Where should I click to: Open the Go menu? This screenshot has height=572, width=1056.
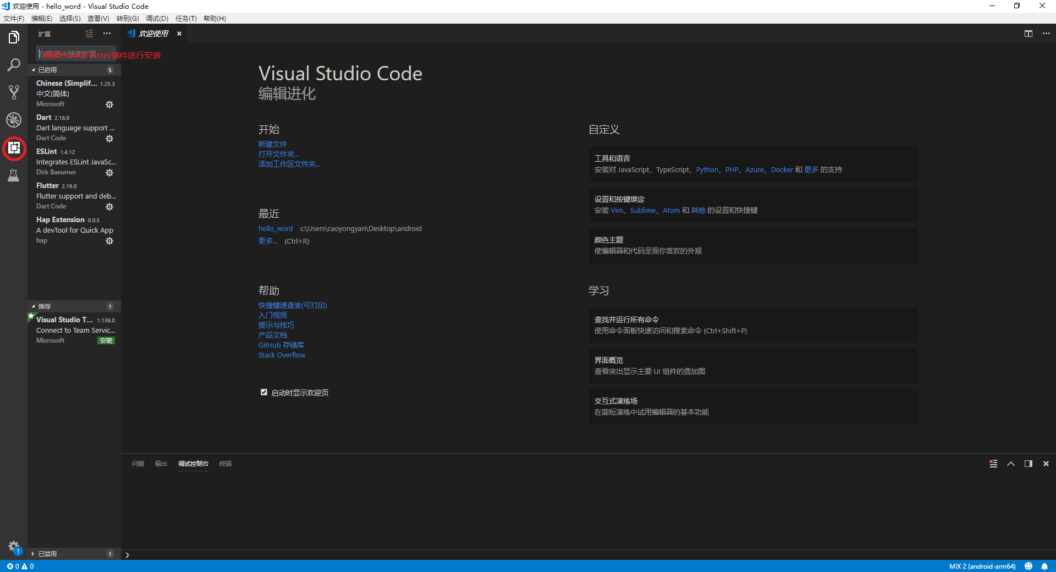pos(128,18)
